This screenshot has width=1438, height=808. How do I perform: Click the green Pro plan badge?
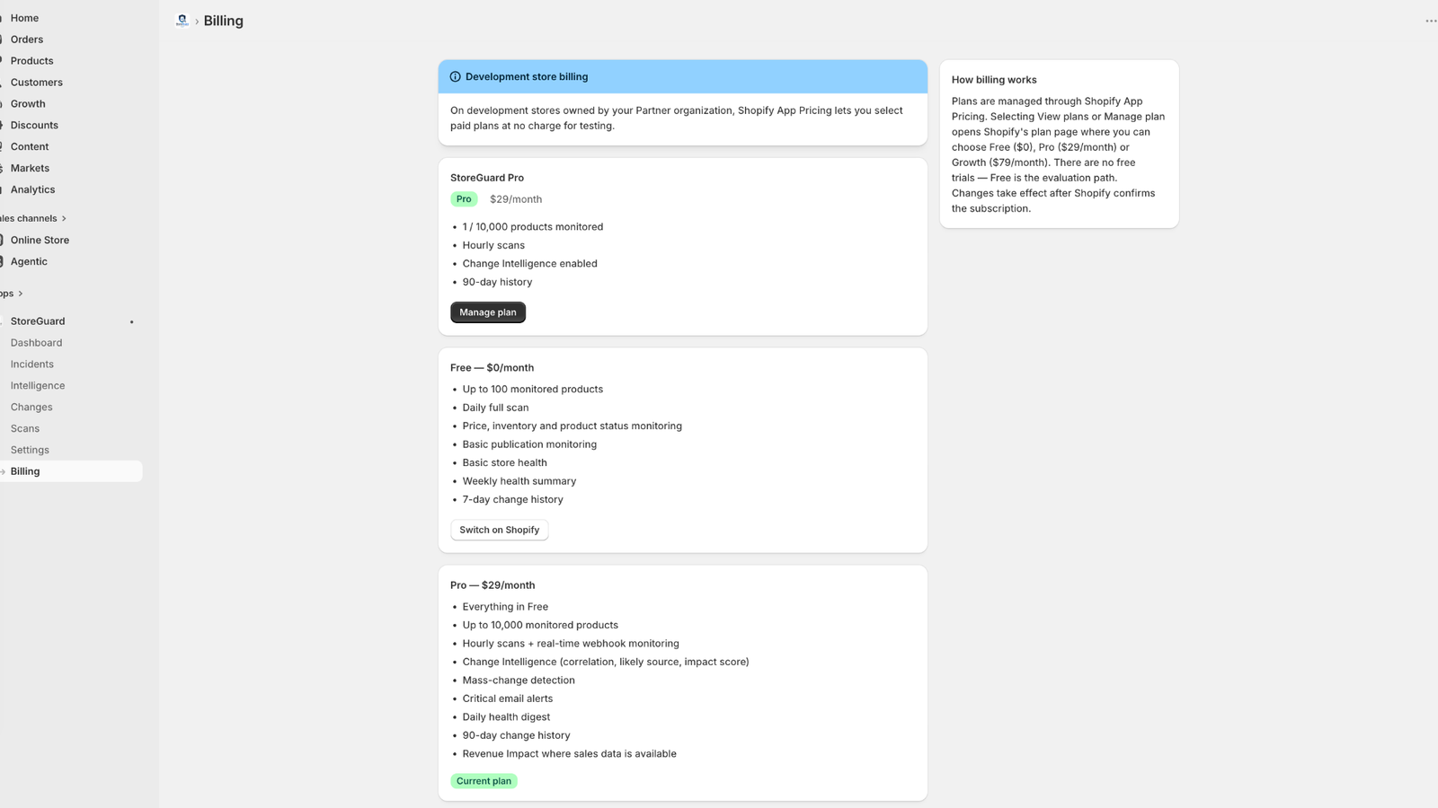(x=464, y=199)
